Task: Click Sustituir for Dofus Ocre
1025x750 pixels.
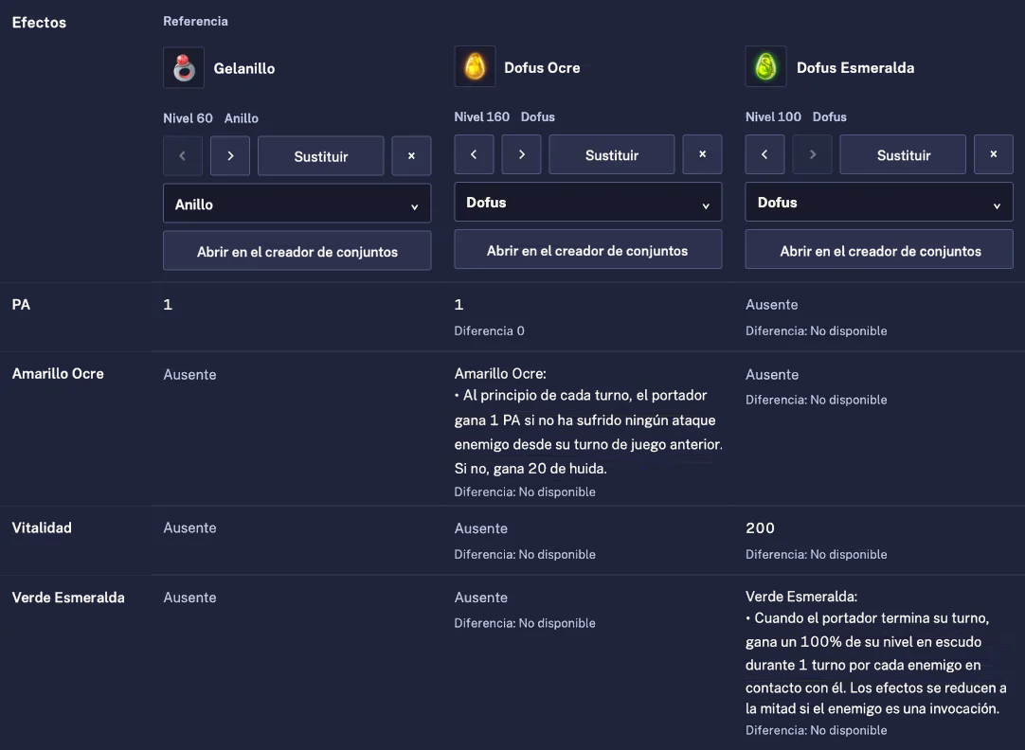Action: [612, 155]
